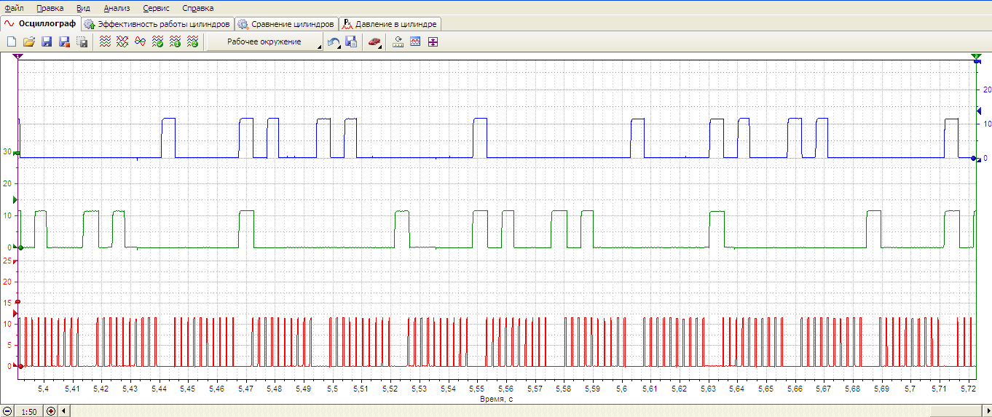
Task: Click the red round marker near 15 on left axis
Action: coord(18,301)
